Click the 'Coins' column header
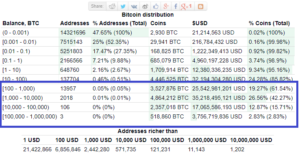 tap(158, 23)
